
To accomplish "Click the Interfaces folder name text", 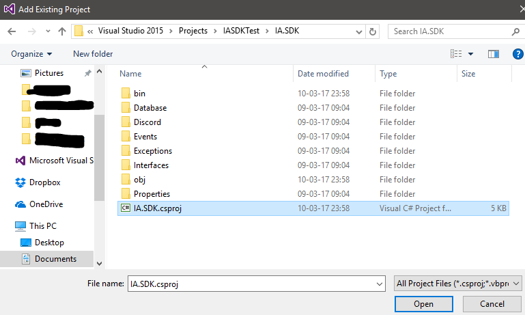I will pos(151,165).
